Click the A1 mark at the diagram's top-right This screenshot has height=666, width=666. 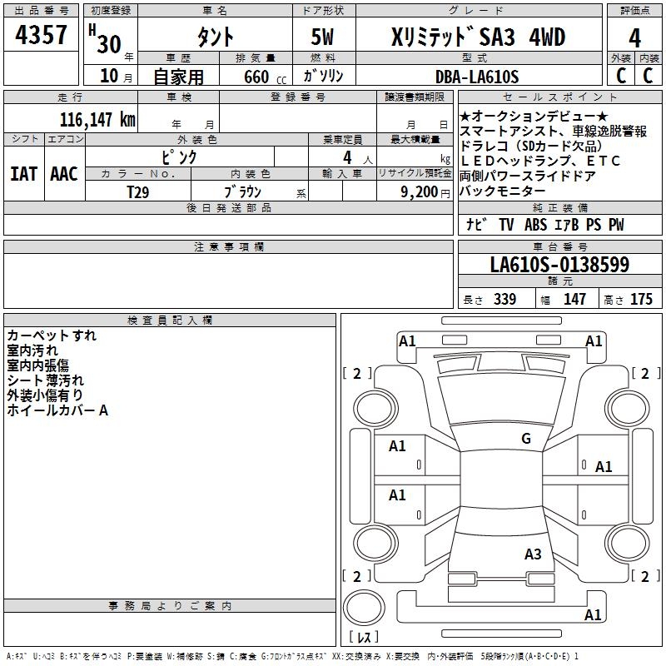594,340
